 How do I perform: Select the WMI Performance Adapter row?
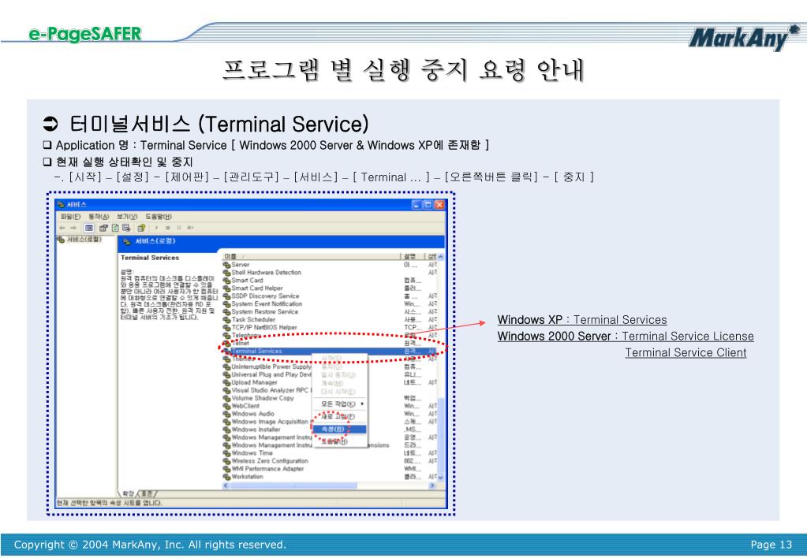pos(330,469)
